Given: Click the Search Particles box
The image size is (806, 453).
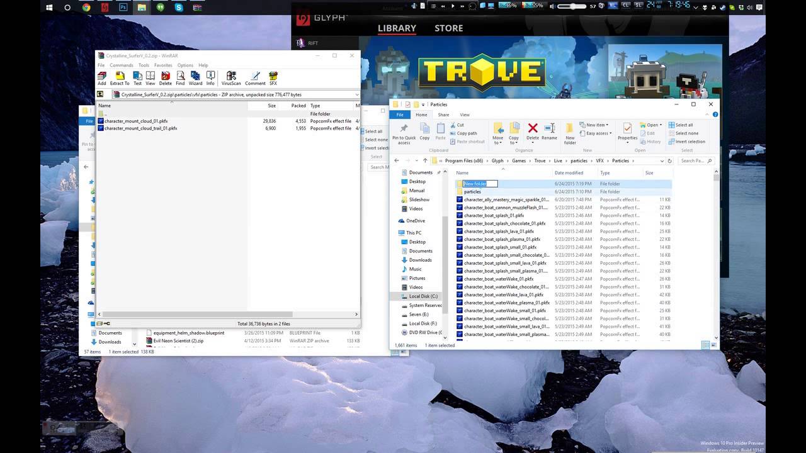Looking at the screenshot, I should click(x=695, y=160).
